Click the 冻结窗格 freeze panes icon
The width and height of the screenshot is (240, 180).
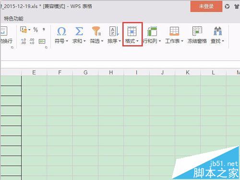[197, 31]
